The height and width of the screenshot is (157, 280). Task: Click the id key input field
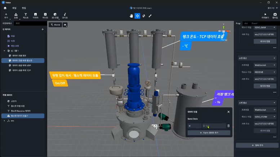[x=194, y=126]
